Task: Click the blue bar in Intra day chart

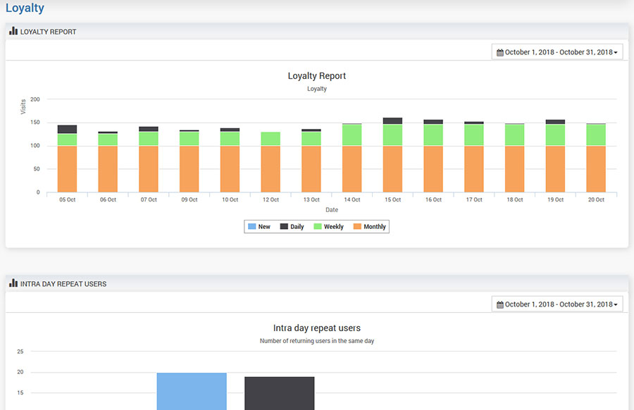Action: pyautogui.click(x=192, y=391)
